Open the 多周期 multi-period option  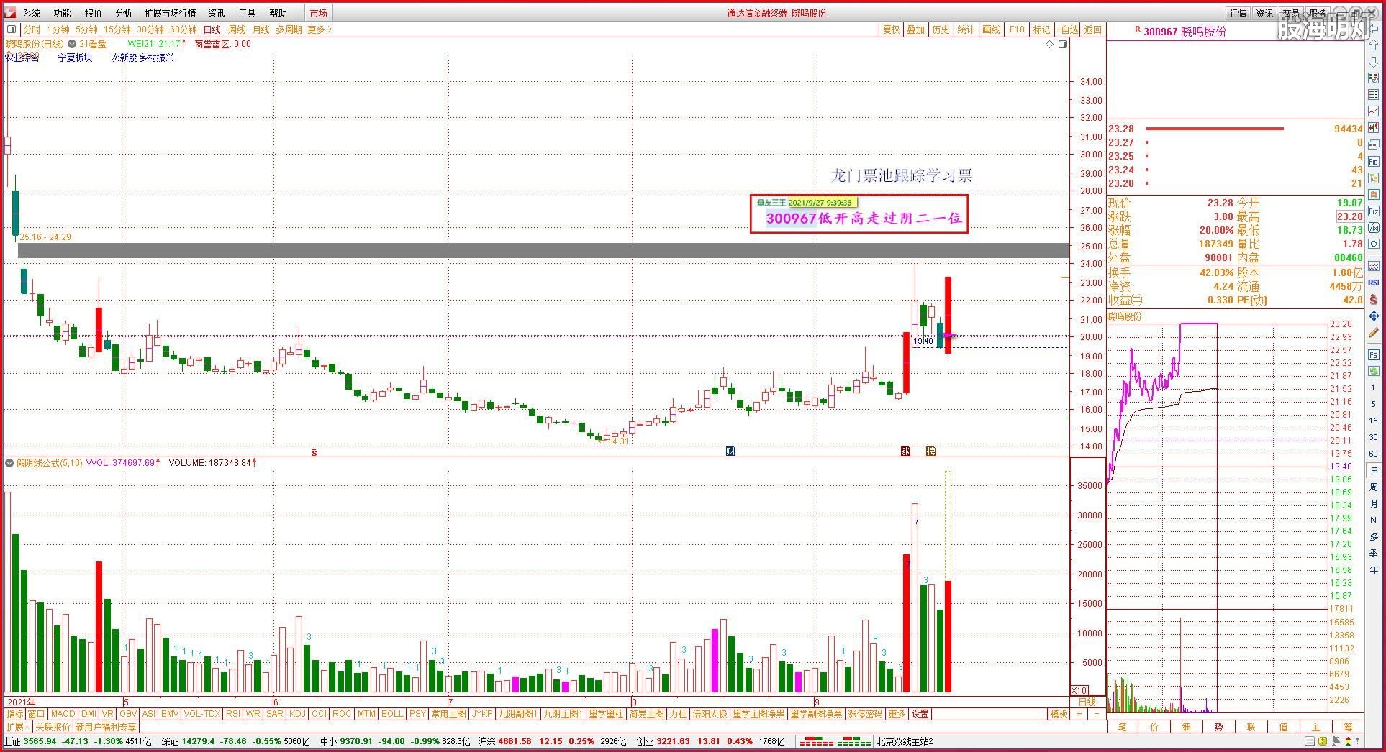289,29
